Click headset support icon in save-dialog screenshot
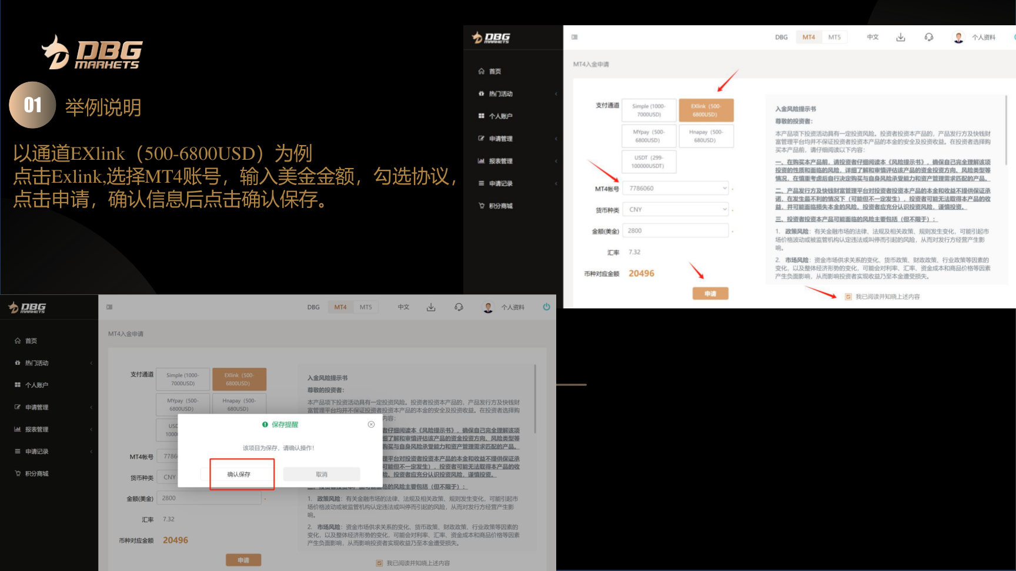The width and height of the screenshot is (1016, 571). 459,307
